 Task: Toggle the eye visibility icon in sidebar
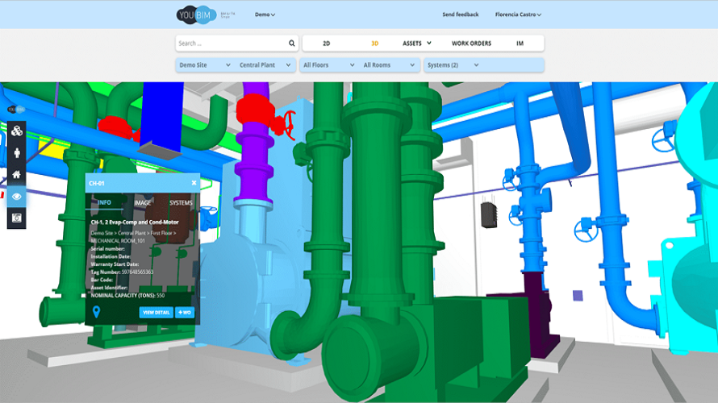point(17,196)
